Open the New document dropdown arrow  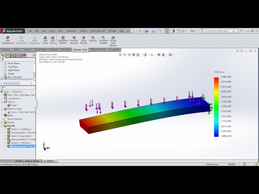(x=136, y=31)
